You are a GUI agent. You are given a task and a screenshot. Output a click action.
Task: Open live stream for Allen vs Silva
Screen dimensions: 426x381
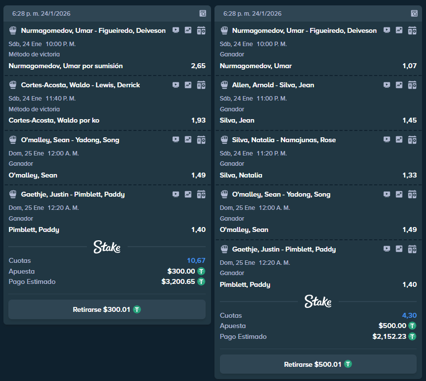(387, 85)
